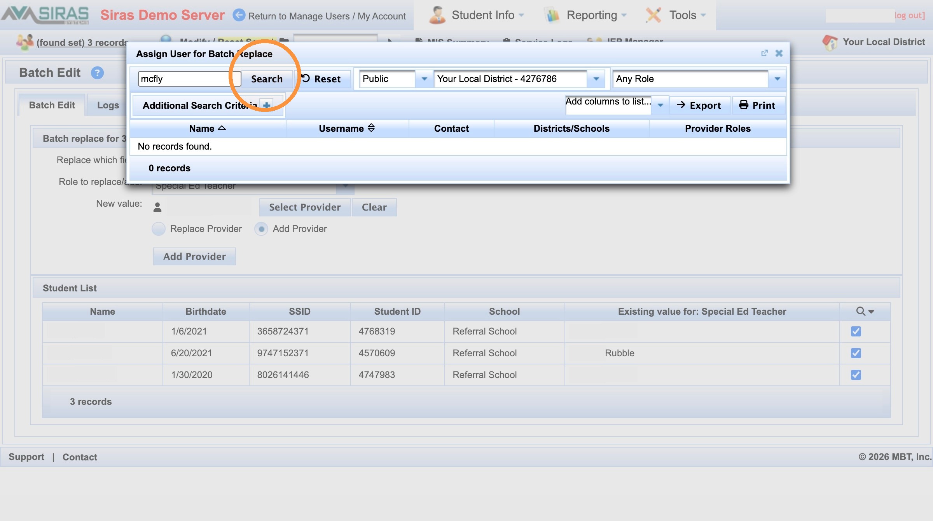933x521 pixels.
Task: Select the Replace Provider radio button
Action: (158, 229)
